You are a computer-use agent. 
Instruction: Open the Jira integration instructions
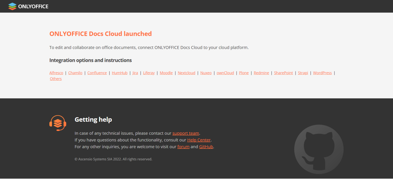click(x=135, y=73)
